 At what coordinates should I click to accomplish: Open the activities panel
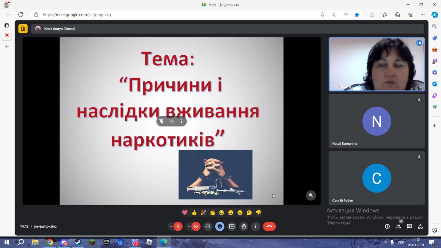(x=420, y=227)
